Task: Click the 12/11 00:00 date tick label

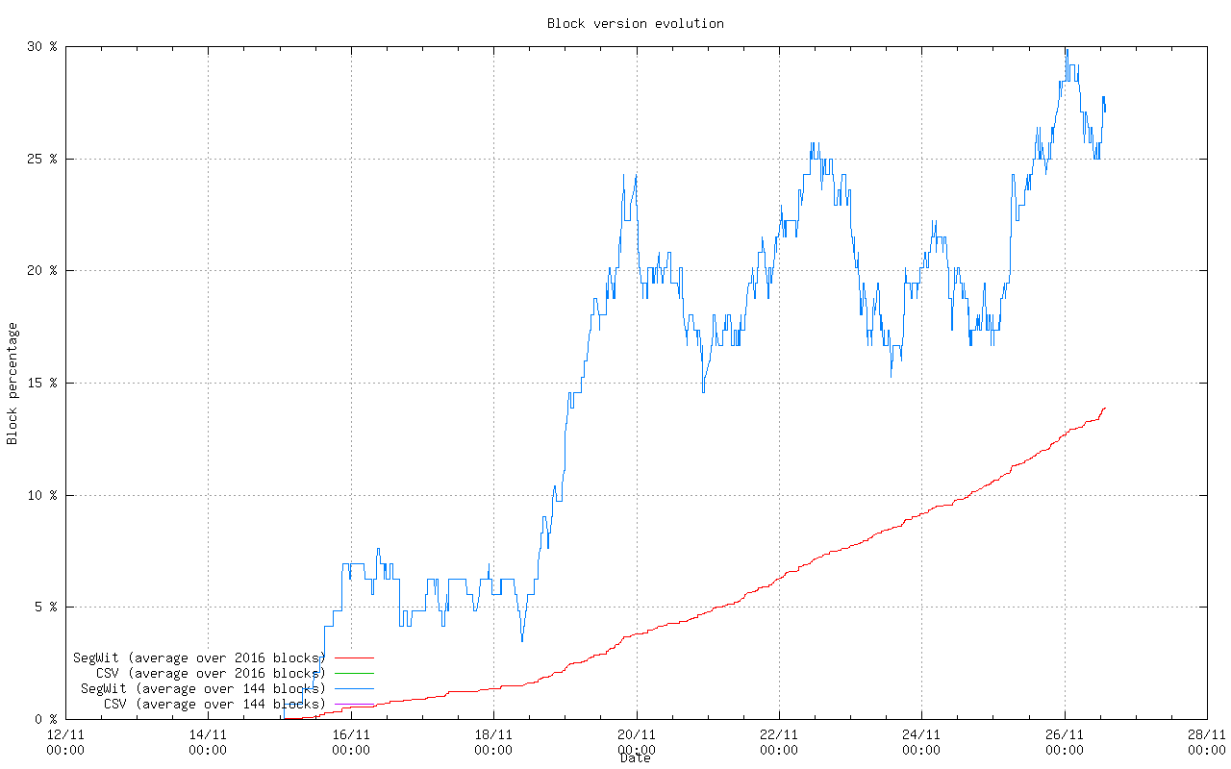Action: pyautogui.click(x=65, y=742)
